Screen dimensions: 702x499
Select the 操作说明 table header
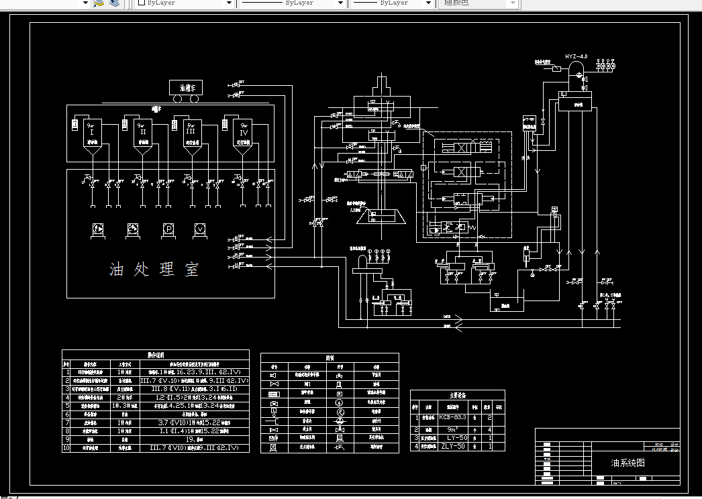[156, 355]
